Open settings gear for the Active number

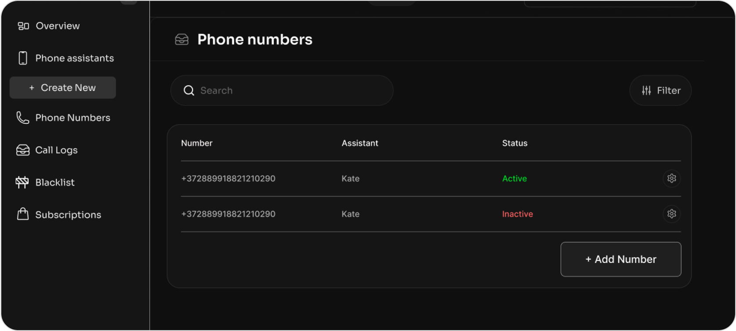[x=671, y=178]
